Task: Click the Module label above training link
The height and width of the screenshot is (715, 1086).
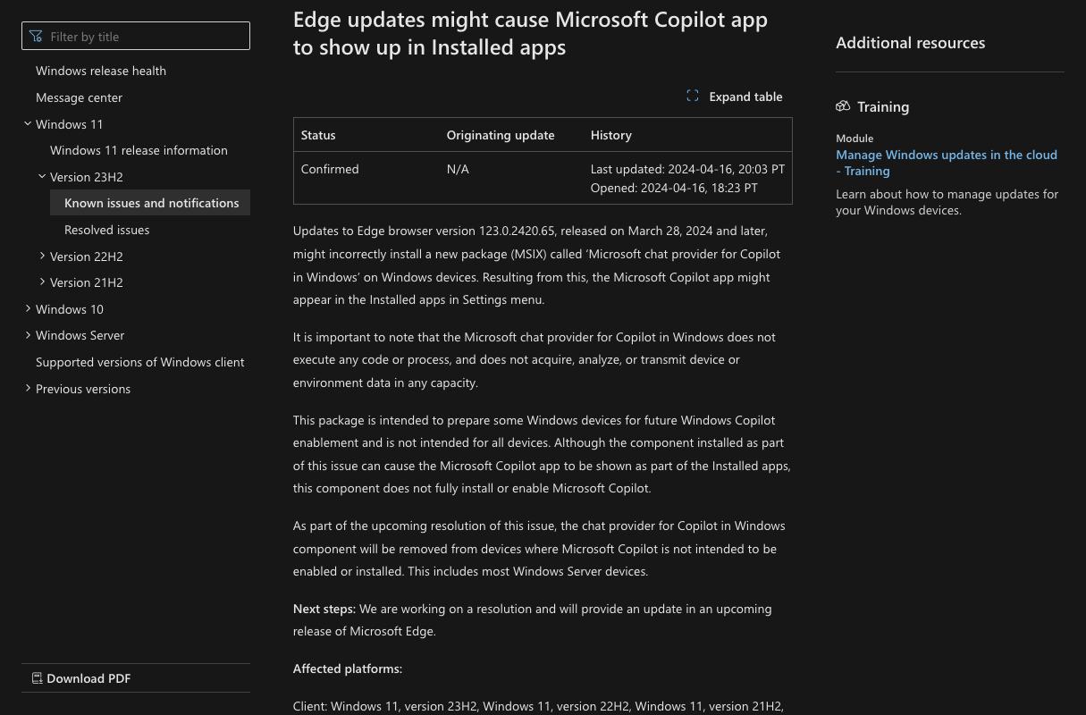Action: pos(854,139)
